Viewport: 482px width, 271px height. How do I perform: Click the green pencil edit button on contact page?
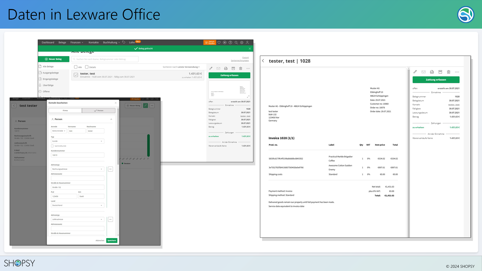coord(145,106)
